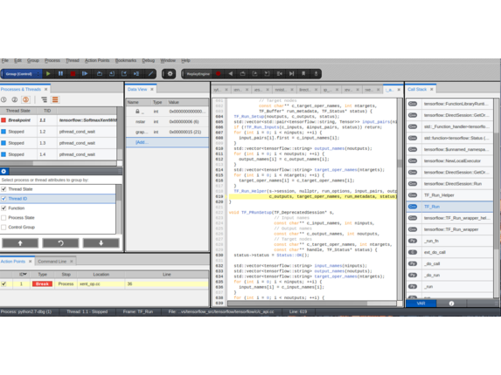Start ReplayEngine recording with red circle
Screen dimensions: 501x375
tap(219, 74)
